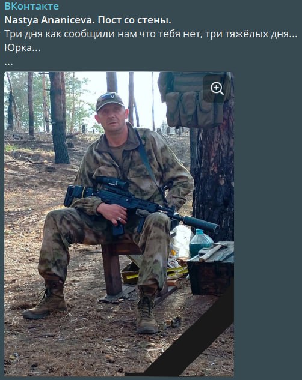Viewport: 302px width, 380px height.
Task: Click the black mourning ribbon on photo corner
Action: (185, 337)
